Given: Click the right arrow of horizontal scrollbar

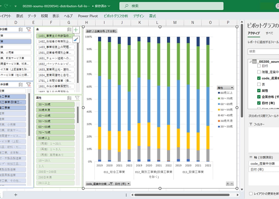Looking at the screenshot, I should point(238,195).
